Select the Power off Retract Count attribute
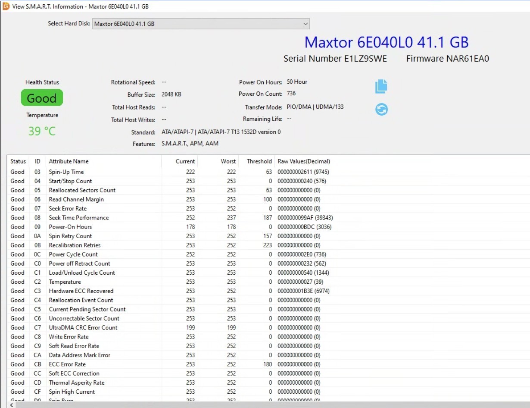530x408 pixels. (269, 264)
